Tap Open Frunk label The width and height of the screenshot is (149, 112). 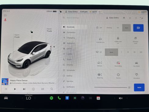(17, 36)
